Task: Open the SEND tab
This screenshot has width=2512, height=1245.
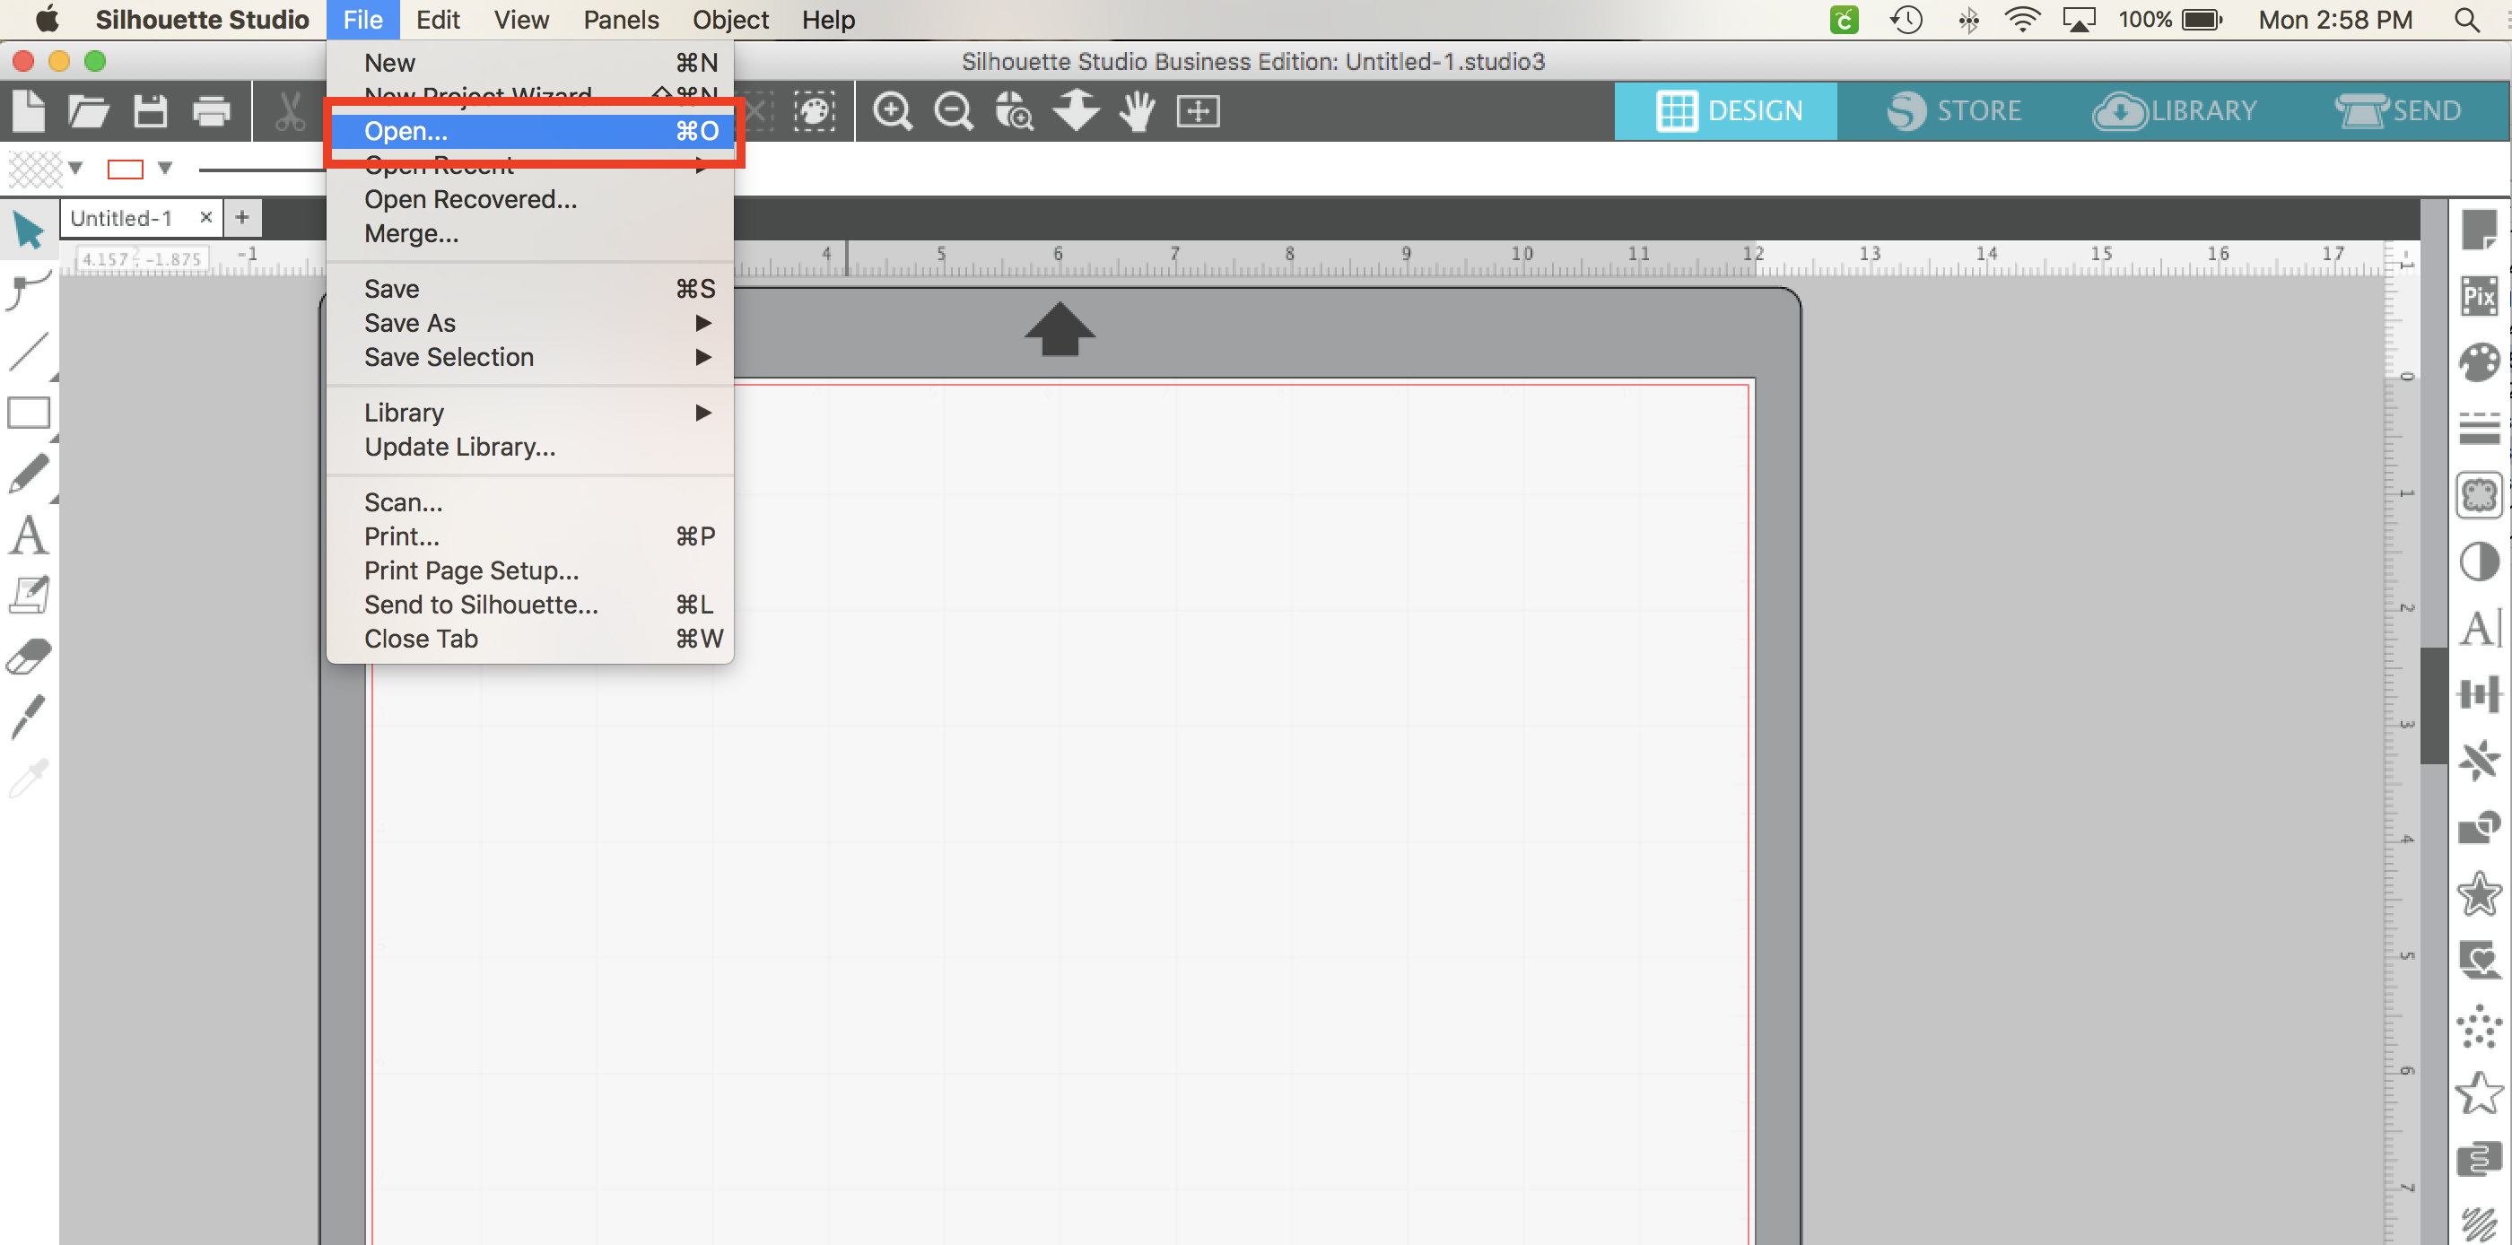Action: pos(2398,111)
